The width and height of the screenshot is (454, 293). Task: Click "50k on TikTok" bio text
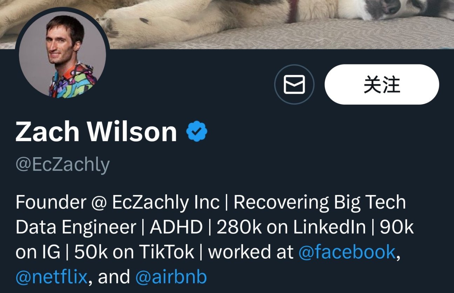(134, 252)
